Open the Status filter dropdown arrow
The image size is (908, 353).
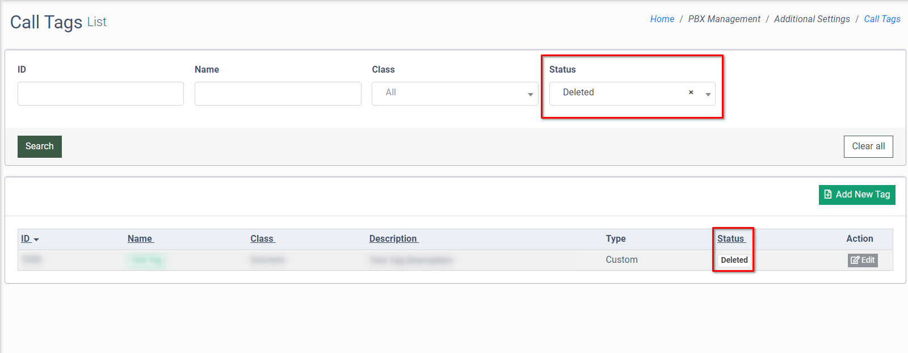point(708,94)
